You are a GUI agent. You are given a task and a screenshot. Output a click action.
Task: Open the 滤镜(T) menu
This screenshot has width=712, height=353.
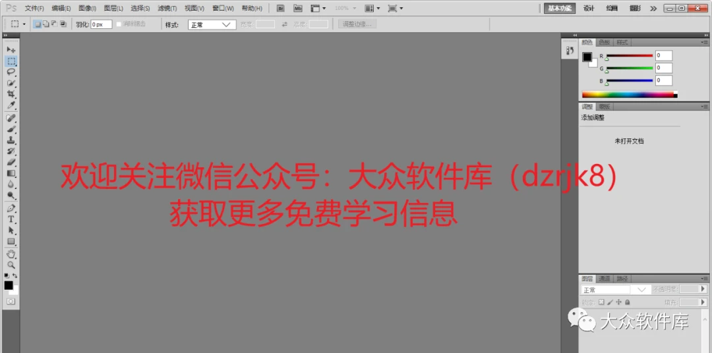(x=167, y=8)
